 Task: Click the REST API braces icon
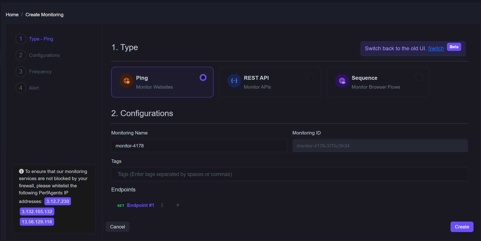coord(234,81)
